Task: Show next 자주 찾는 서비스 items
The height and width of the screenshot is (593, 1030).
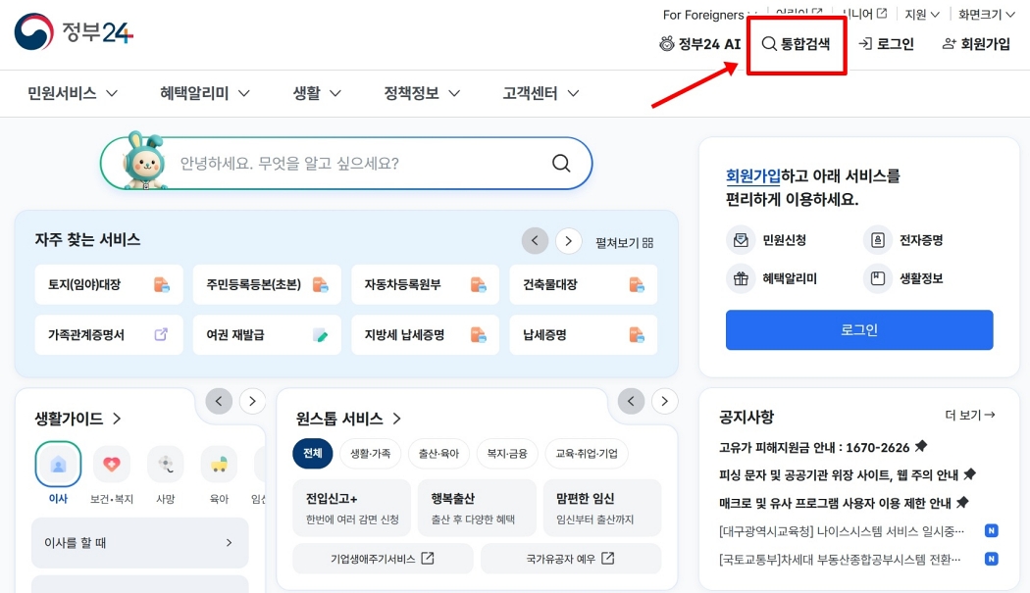Action: [x=568, y=241]
